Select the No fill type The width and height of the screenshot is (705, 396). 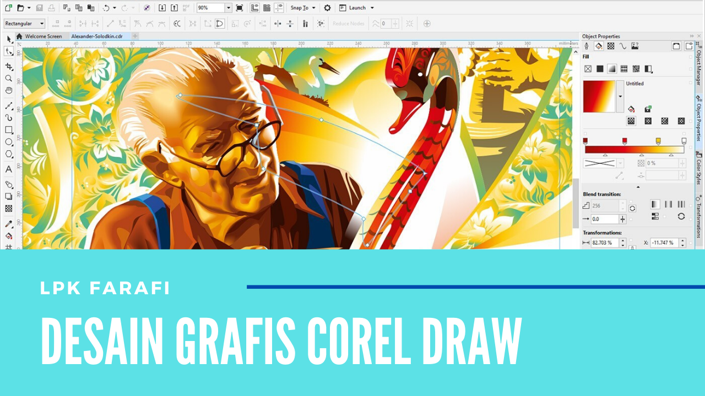(x=588, y=69)
